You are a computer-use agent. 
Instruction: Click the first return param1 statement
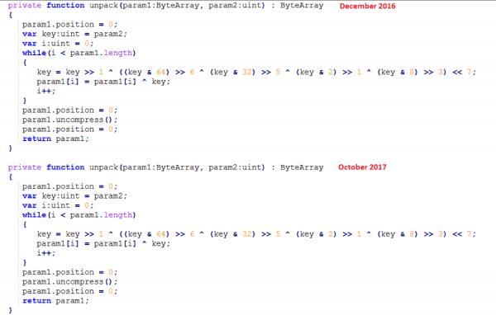pos(55,139)
